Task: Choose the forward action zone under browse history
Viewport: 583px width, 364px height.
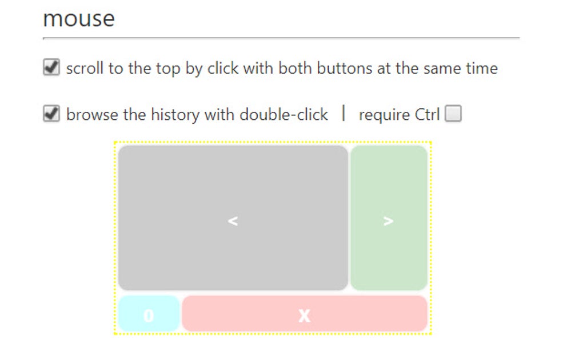Action: (x=389, y=220)
